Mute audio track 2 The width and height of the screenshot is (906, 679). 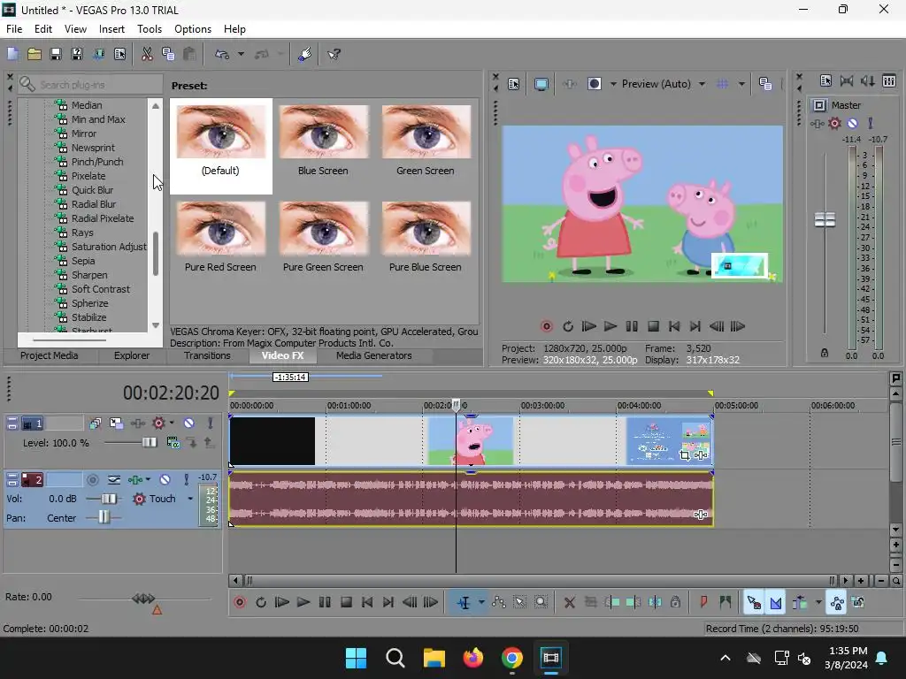[165, 480]
